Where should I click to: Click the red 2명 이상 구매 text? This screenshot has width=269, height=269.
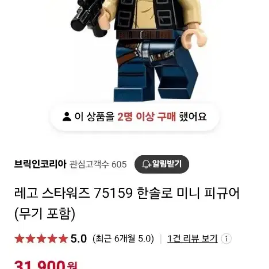(147, 117)
